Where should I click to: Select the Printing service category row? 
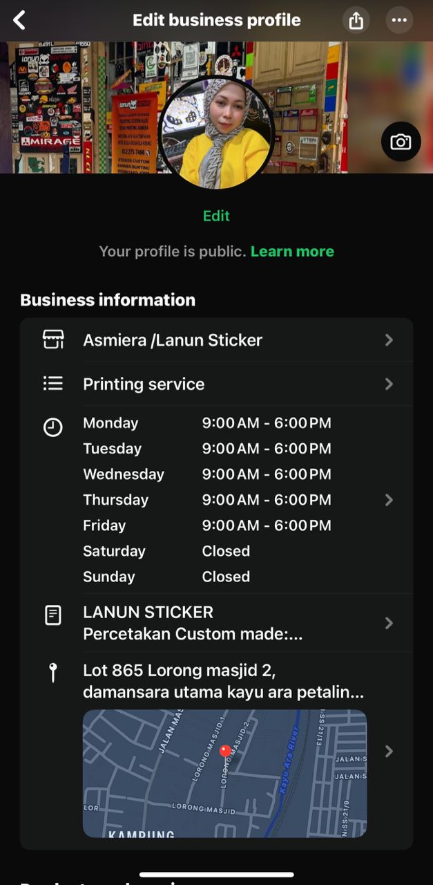(x=144, y=384)
